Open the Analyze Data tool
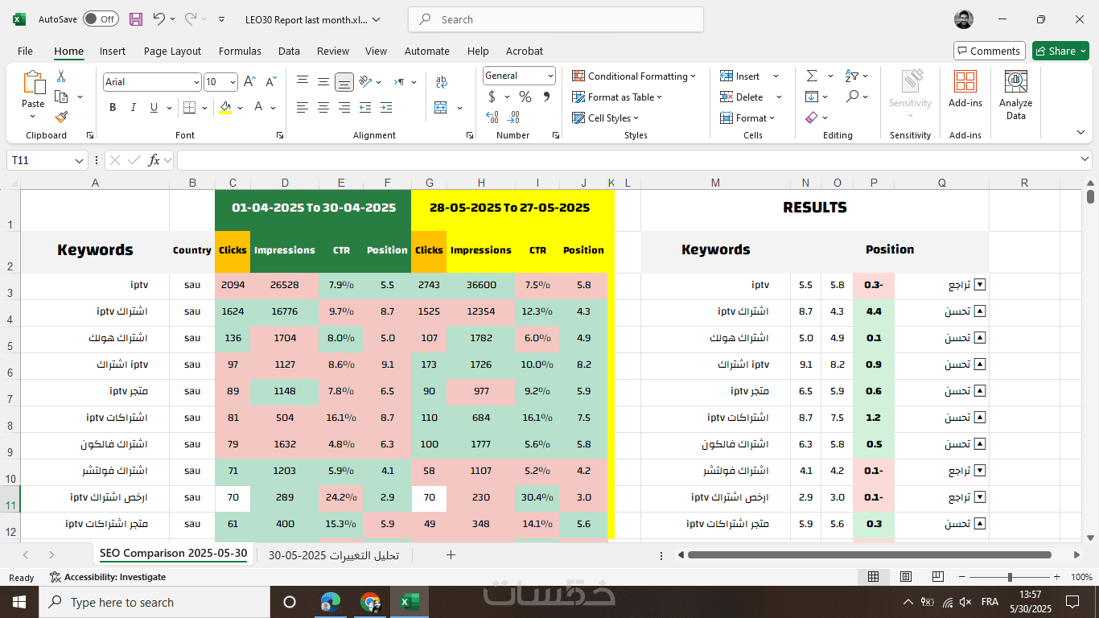Image resolution: width=1099 pixels, height=618 pixels. (x=1015, y=95)
